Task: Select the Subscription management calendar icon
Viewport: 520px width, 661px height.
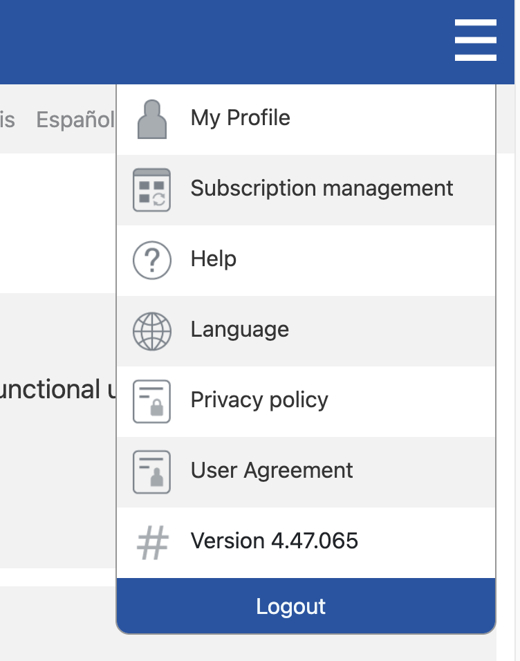Action: click(x=151, y=188)
